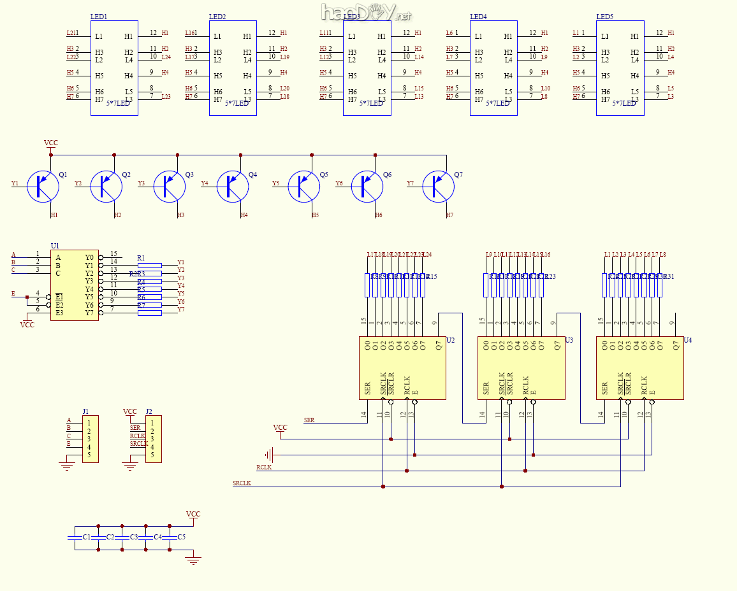Click the SER input net label
Viewport: 737px width, 591px height.
(x=309, y=420)
